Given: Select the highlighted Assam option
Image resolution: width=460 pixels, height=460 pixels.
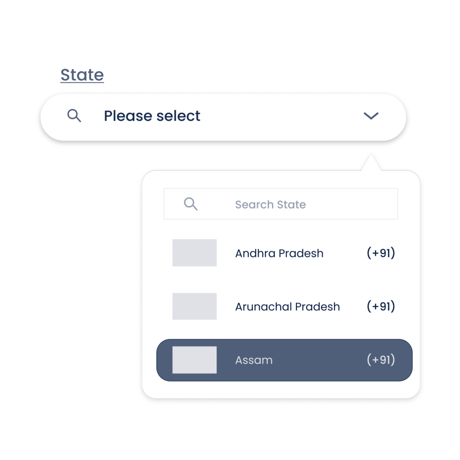Looking at the screenshot, I should pos(284,360).
